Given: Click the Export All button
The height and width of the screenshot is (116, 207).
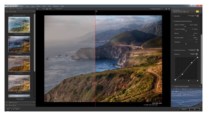Looking at the screenshot, I should (20, 99).
